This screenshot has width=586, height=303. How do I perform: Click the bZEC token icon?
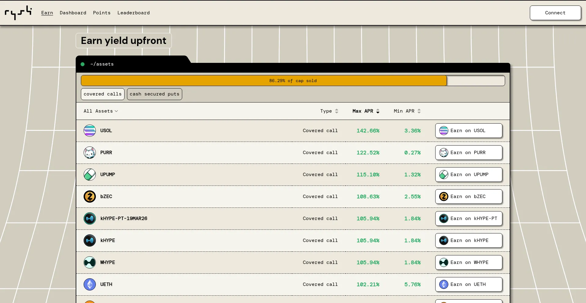click(90, 197)
